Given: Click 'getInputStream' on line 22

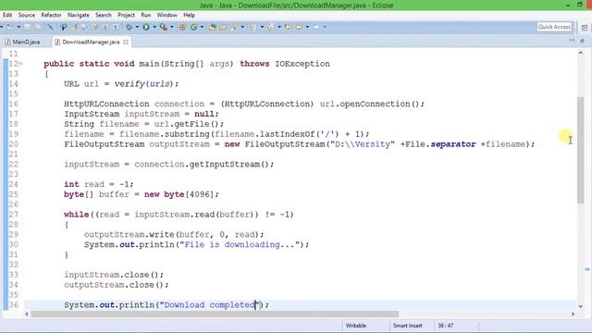Looking at the screenshot, I should [224, 165].
